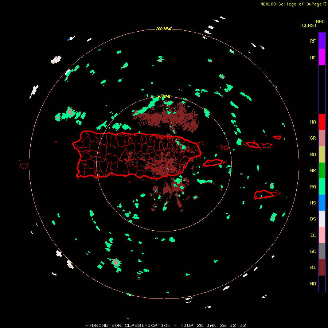Click the "NEXLAB-College of DuPage" credit text
This screenshot has width=328, height=328.
click(291, 4)
